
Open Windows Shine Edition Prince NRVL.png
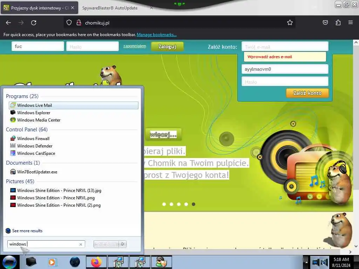74,198
